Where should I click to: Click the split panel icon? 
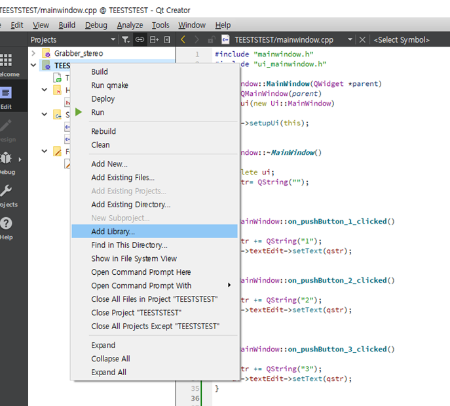click(155, 40)
